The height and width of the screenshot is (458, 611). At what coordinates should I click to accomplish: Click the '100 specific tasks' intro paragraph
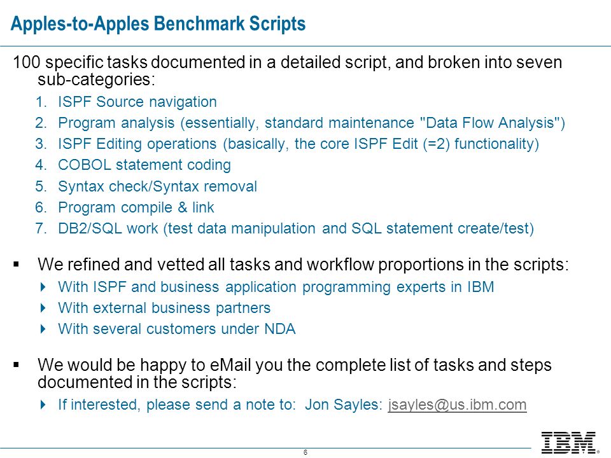288,71
